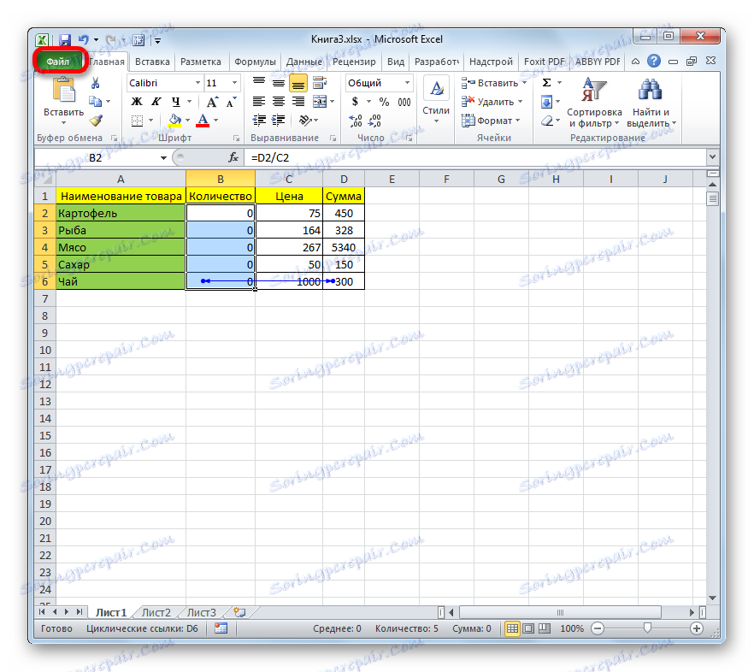754x672 pixels.
Task: Click the Undo arrow icon
Action: pos(84,40)
